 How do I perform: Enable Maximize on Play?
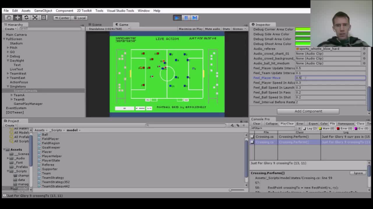point(190,29)
